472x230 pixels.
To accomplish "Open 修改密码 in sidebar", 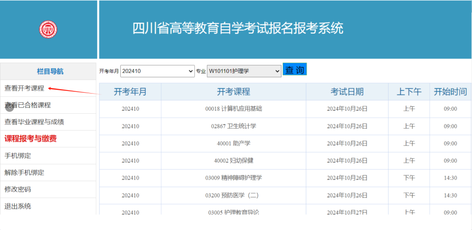I will 18,189.
